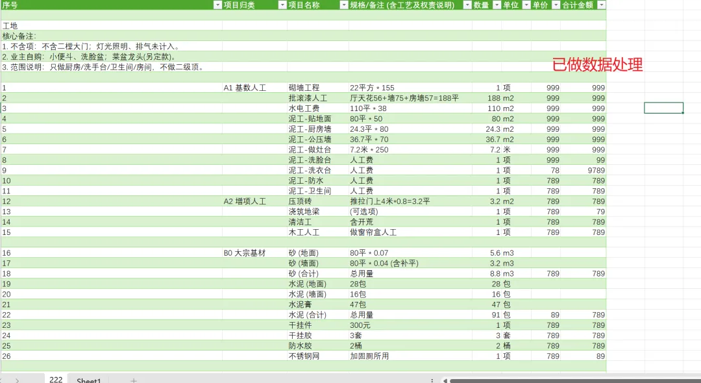The image size is (701, 383).
Task: Select the 工地 cell
Action: click(x=112, y=26)
